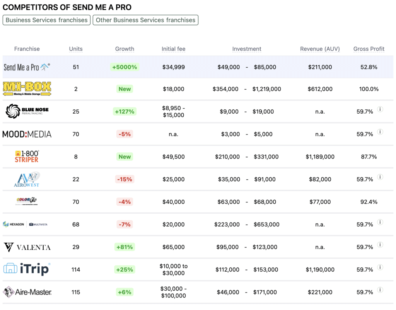Click the Competitors of Send Me a Pro heading
The height and width of the screenshot is (310, 396).
click(67, 7)
